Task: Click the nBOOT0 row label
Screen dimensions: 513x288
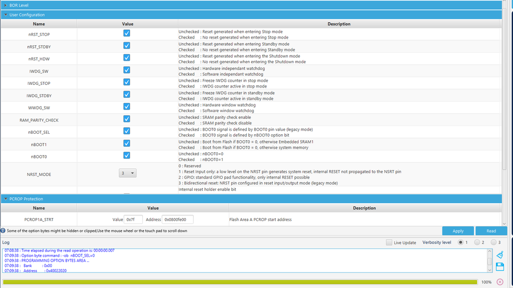Action: point(39,157)
